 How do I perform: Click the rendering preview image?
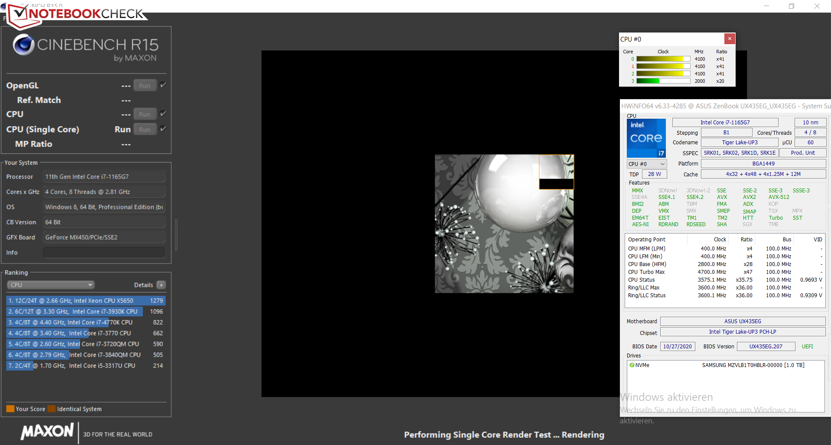pos(504,224)
